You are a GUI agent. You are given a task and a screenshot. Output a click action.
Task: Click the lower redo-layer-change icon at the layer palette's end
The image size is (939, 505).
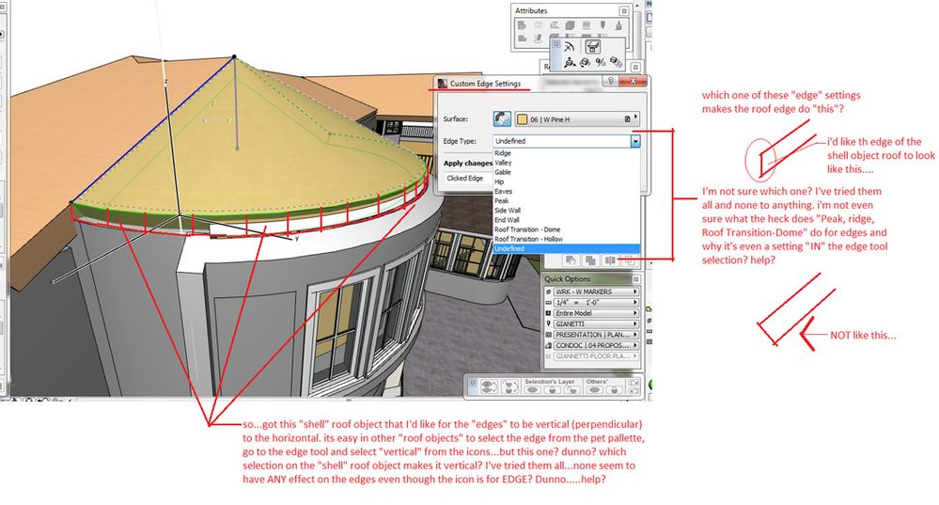634,391
